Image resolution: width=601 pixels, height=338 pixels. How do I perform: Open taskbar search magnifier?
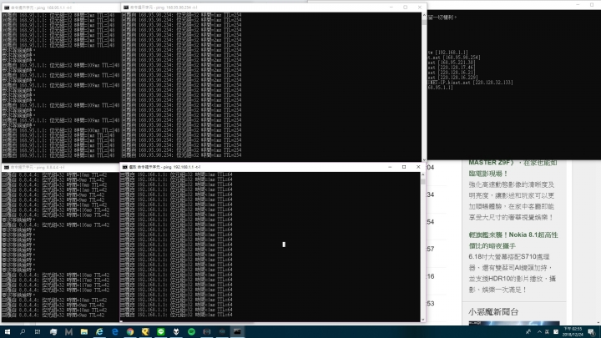[23, 331]
